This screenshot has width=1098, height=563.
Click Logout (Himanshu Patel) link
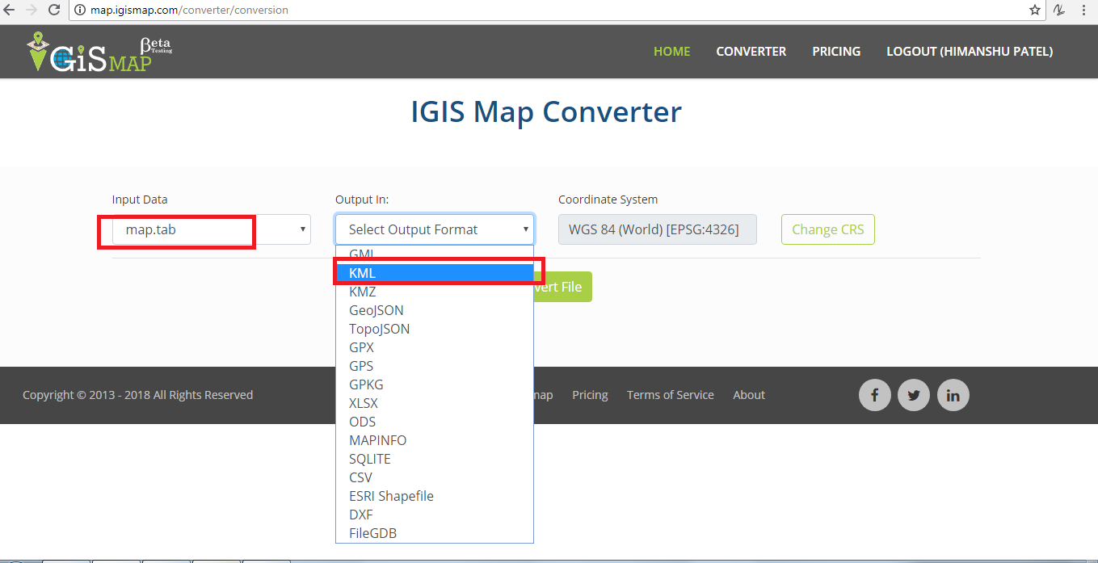[x=970, y=52]
